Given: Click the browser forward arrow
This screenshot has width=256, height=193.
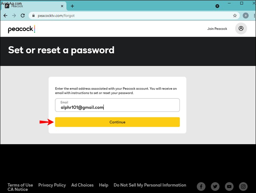Looking at the screenshot, I should click(14, 16).
